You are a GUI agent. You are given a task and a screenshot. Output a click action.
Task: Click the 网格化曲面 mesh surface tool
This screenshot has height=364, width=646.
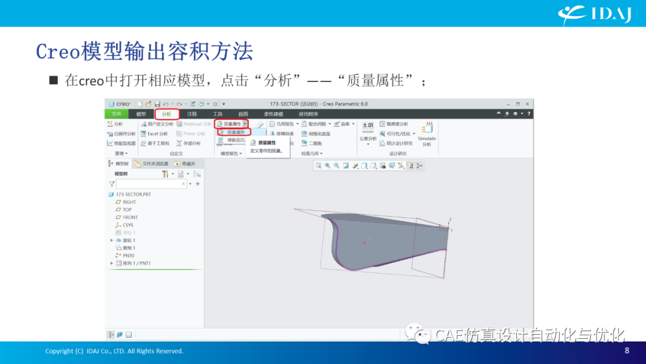316,134
